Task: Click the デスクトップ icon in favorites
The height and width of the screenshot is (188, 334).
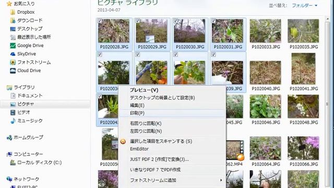Action: coord(13,29)
